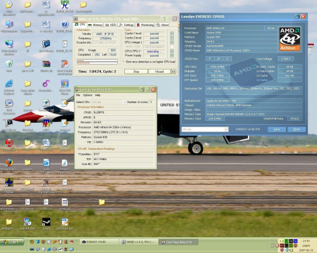Stop the running stress test
This screenshot has width=317, height=253.
pos(136,71)
